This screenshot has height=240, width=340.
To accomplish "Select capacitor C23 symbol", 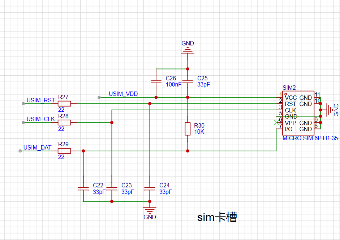I will pyautogui.click(x=112, y=188).
